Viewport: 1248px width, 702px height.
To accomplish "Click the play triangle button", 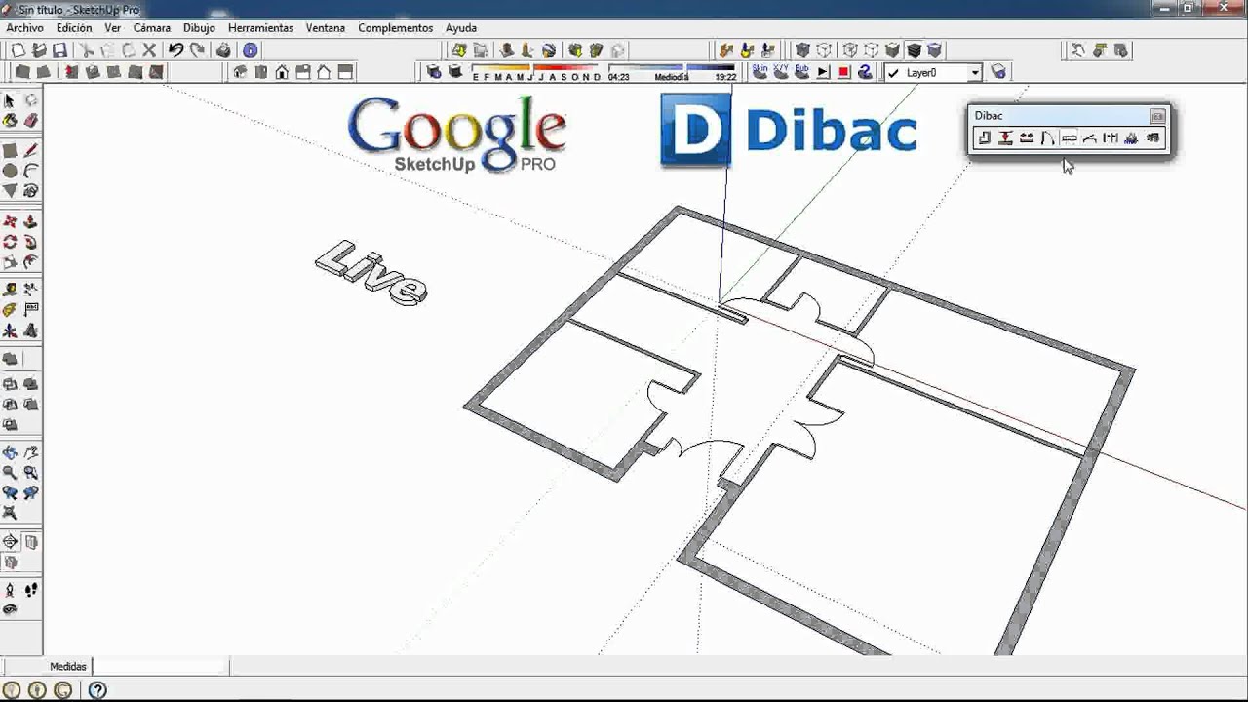I will (823, 72).
